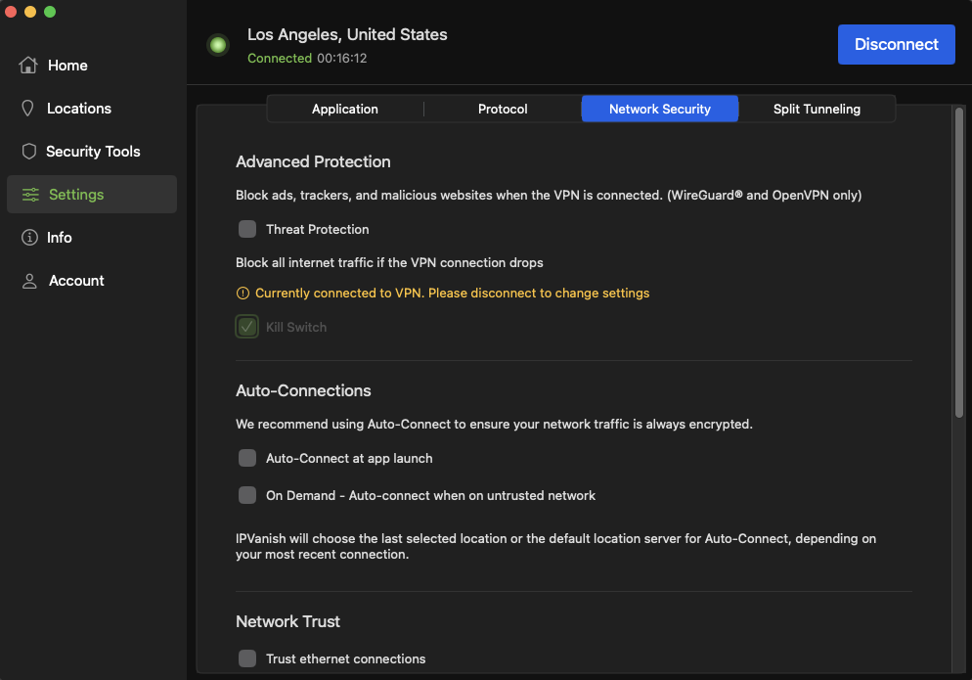Viewport: 972px width, 680px height.
Task: Toggle Auto-Connect at app launch
Action: pos(246,458)
